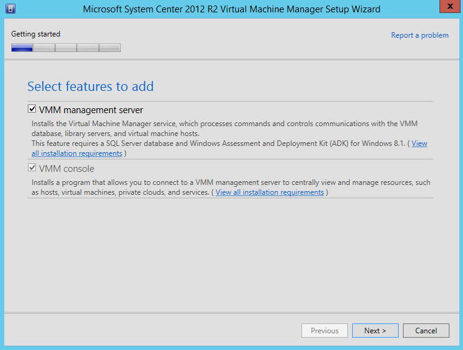Screen dimensions: 463x350
Task: Click the disabled Previous button
Action: [324, 331]
